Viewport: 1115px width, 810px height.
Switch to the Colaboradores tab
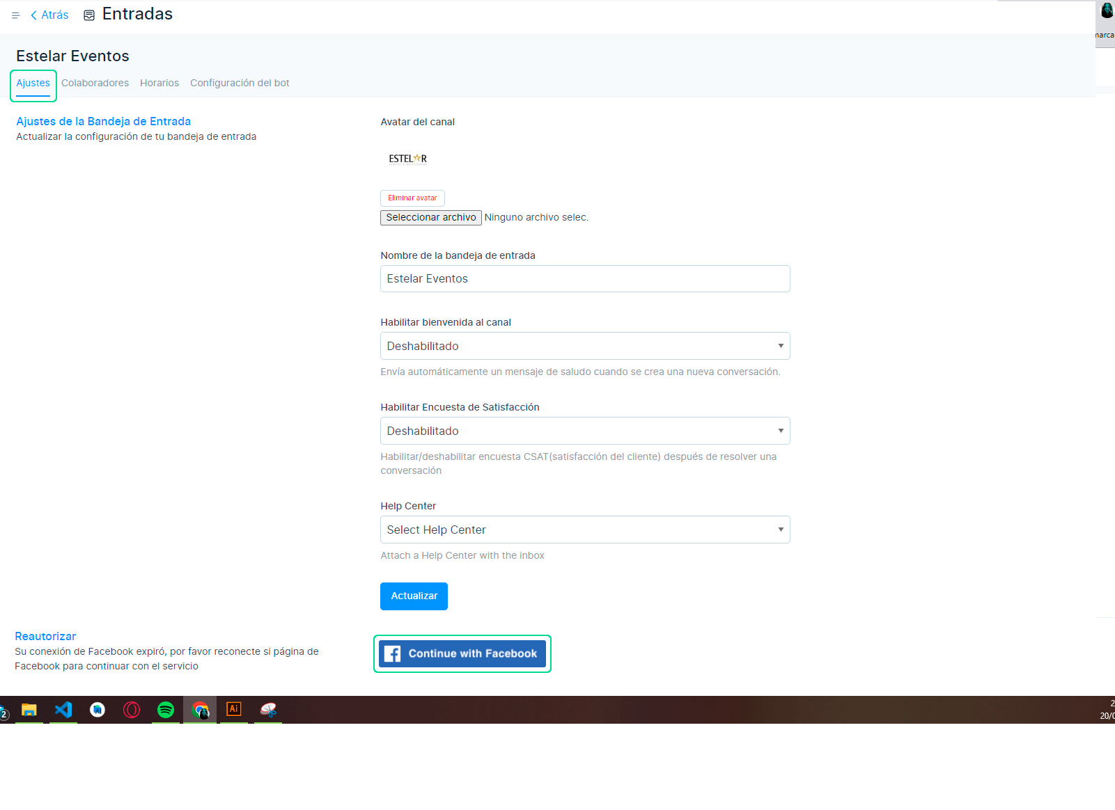click(95, 83)
